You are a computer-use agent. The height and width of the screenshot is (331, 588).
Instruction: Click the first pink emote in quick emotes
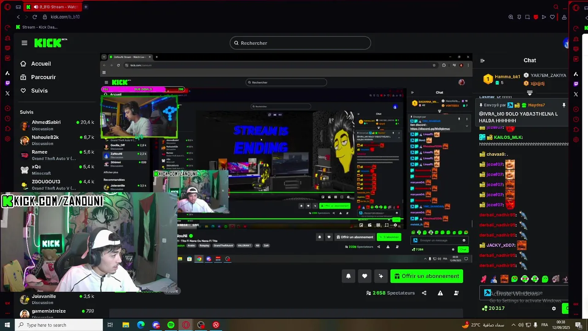(484, 279)
